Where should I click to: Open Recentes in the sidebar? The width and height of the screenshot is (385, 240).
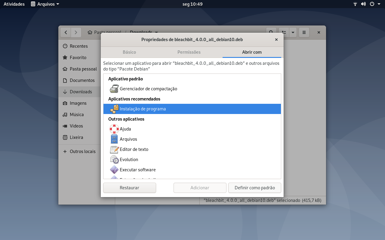pos(79,46)
